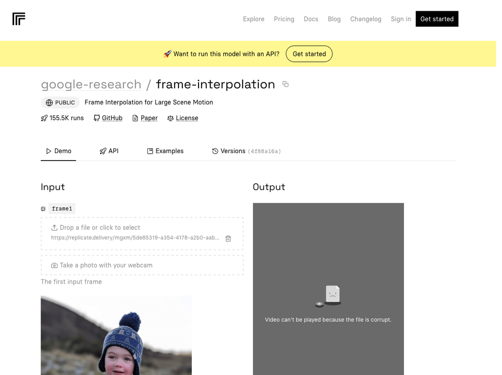The width and height of the screenshot is (502, 375).
Task: Click the corrupt video sad-file icon
Action: click(328, 296)
